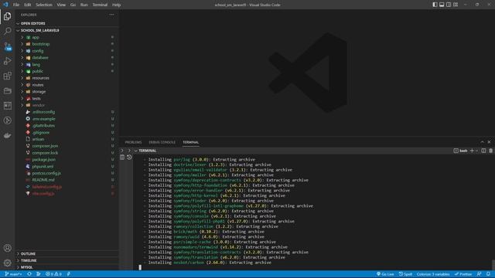Expand the Timeline section

coord(67,261)
